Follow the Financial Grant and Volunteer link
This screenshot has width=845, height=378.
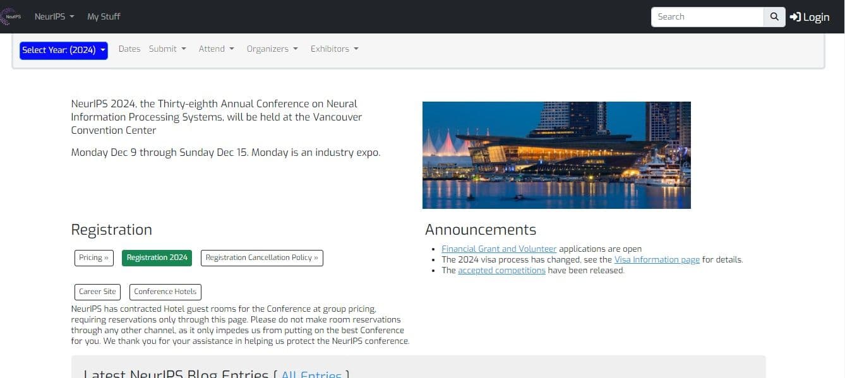tap(498, 249)
